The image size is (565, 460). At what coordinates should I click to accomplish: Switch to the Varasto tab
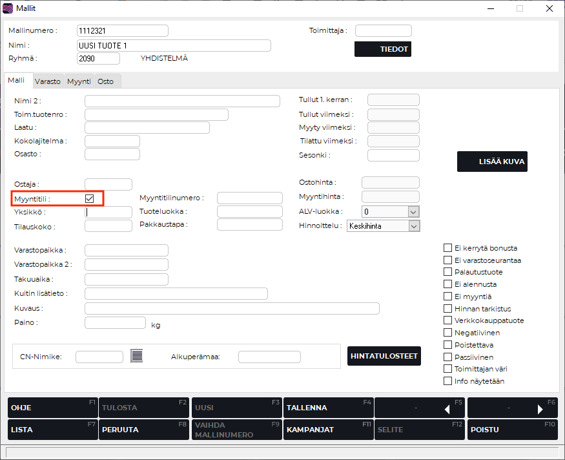coord(48,81)
